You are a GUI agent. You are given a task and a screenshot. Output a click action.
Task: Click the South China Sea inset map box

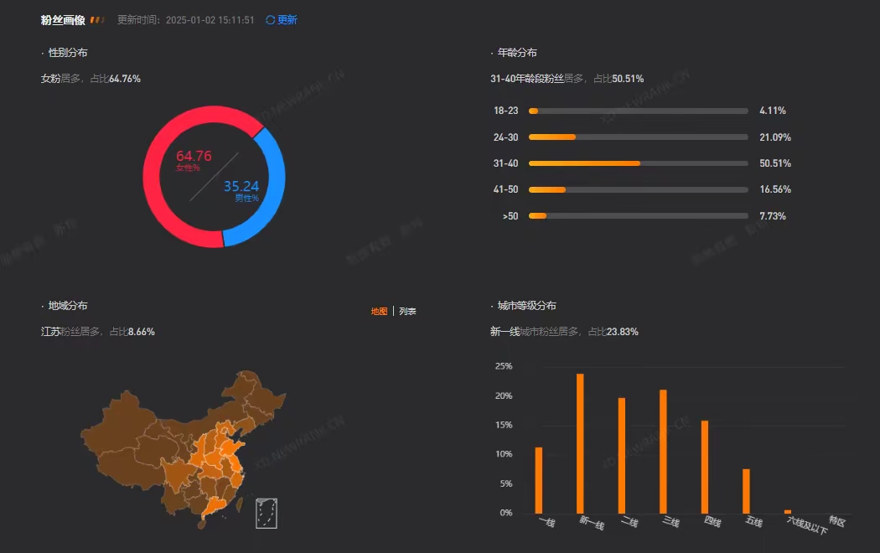point(266,512)
